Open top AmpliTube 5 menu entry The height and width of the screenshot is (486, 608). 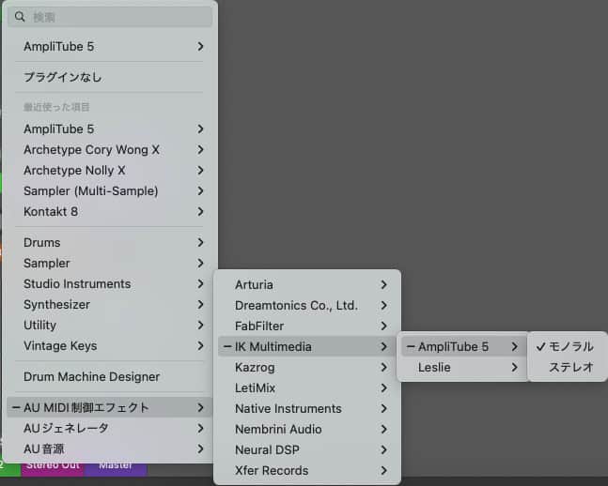coord(110,47)
